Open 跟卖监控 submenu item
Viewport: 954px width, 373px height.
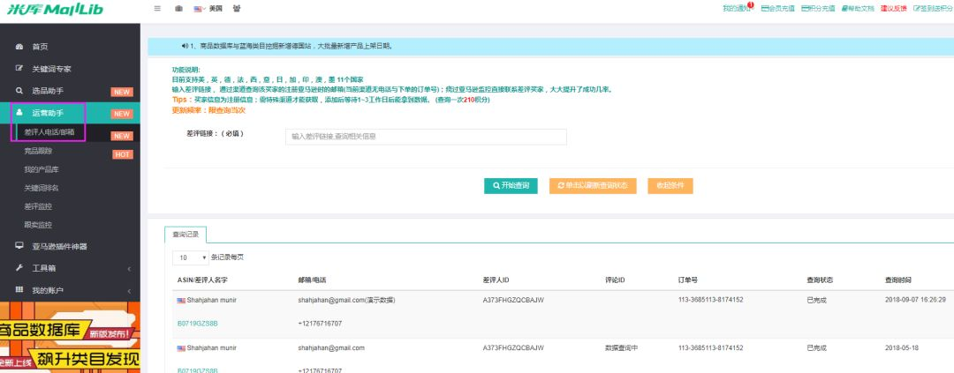[38, 225]
